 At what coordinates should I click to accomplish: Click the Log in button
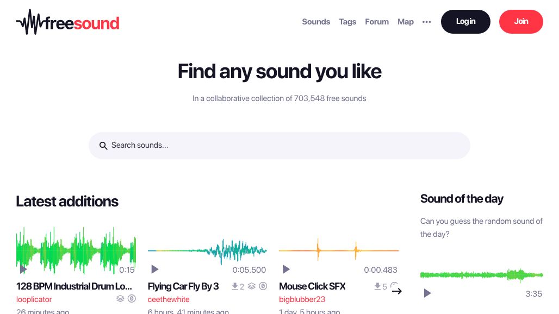(x=465, y=22)
